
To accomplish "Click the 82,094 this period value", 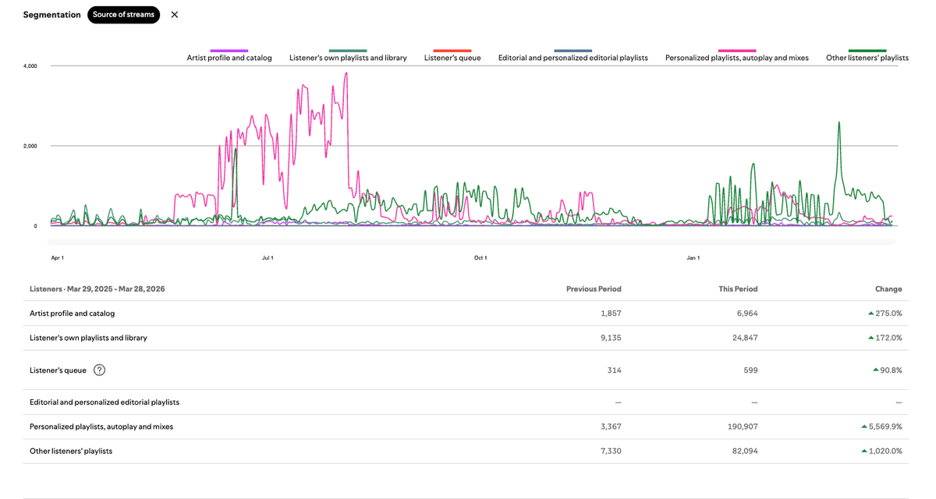I will [x=745, y=451].
